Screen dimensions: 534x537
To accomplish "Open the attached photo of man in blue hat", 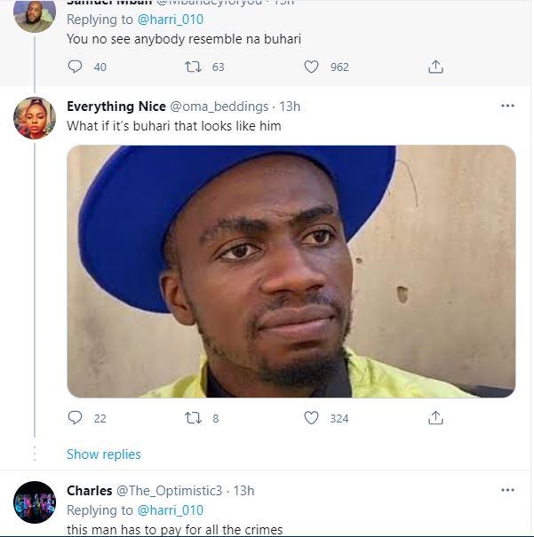I will [291, 271].
